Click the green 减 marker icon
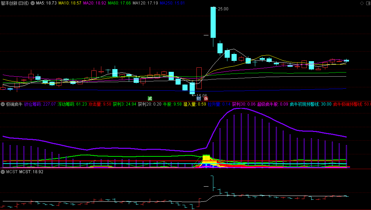371x210 pixels. (x=150, y=99)
